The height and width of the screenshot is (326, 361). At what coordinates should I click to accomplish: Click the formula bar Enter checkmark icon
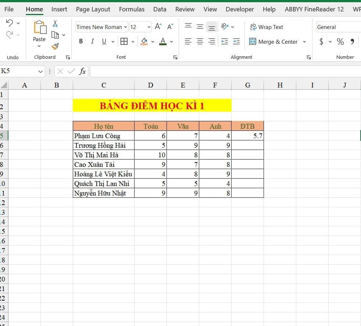[x=71, y=71]
